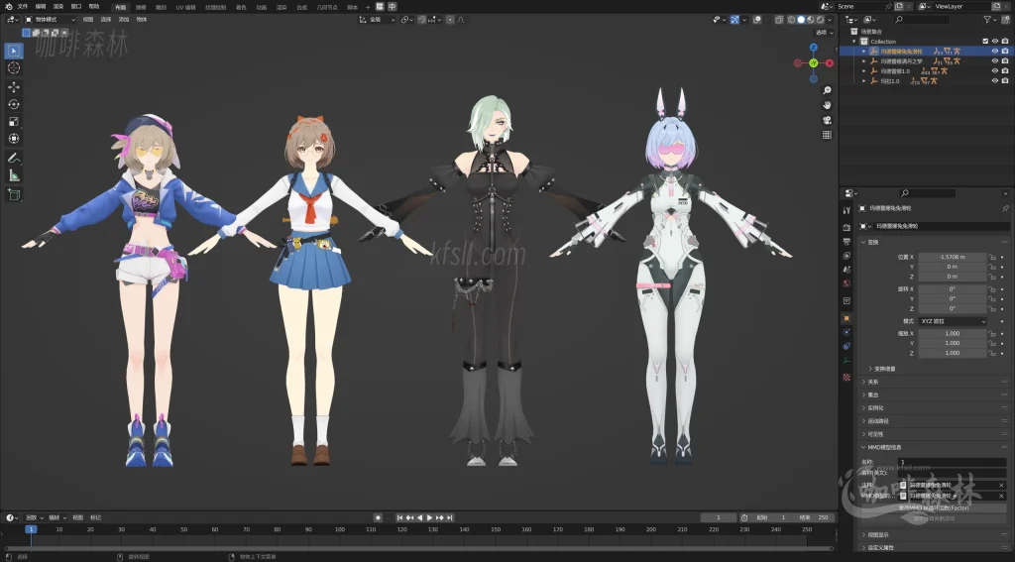
Task: Open the Physics properties tab
Action: [x=846, y=332]
